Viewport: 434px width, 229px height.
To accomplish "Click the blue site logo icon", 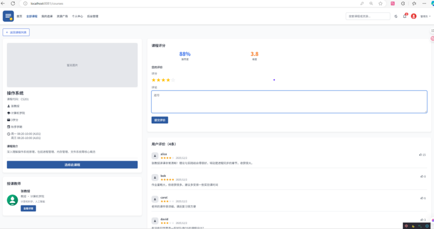I will [8, 16].
